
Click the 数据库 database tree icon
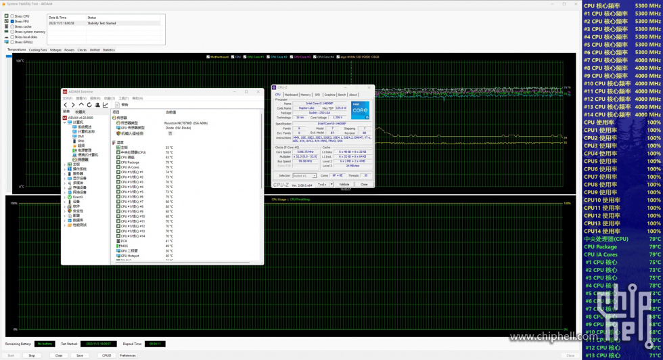point(70,220)
